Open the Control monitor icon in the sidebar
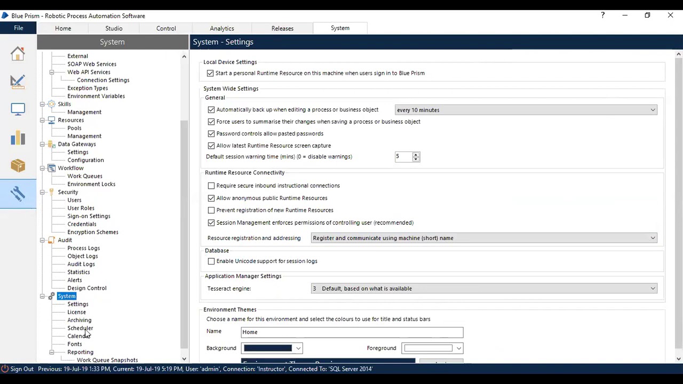The height and width of the screenshot is (384, 683). pyautogui.click(x=18, y=109)
